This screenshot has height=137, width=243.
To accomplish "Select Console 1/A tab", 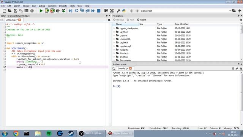I will tap(123, 68).
